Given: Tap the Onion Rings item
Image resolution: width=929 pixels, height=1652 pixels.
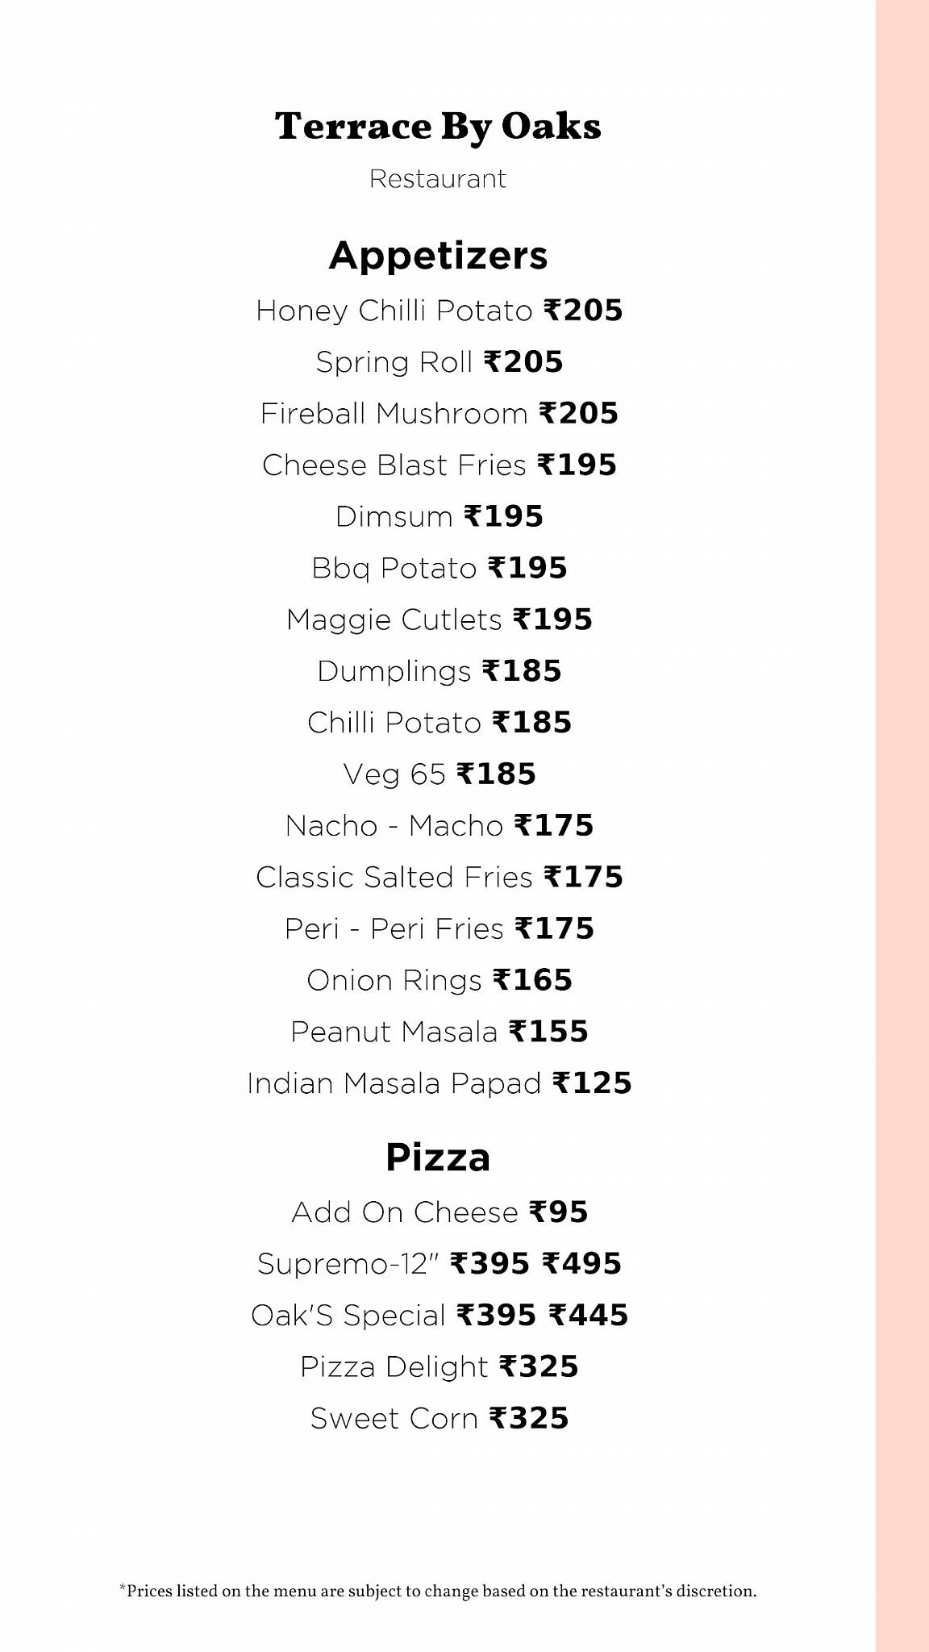Looking at the screenshot, I should coord(439,981).
